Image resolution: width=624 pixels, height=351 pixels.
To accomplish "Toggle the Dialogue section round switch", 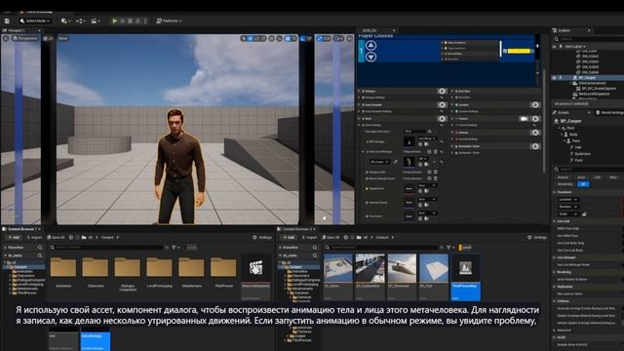I will [x=442, y=91].
